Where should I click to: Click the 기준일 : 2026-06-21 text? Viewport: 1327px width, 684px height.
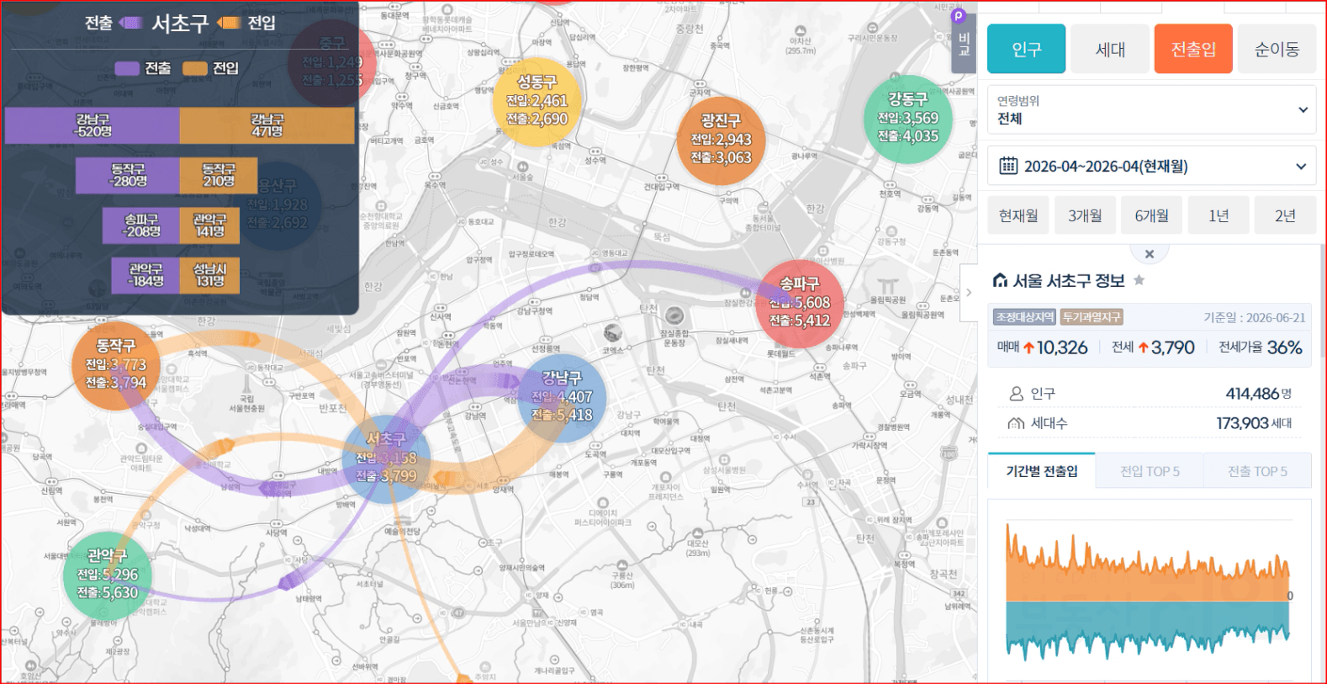point(1254,317)
